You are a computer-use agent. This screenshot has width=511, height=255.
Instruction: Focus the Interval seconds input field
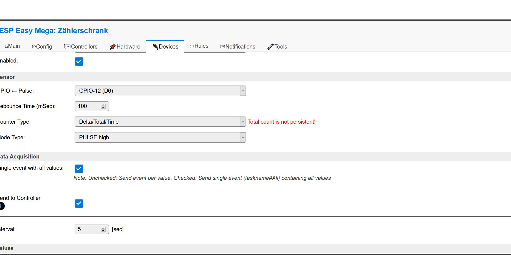pyautogui.click(x=92, y=229)
